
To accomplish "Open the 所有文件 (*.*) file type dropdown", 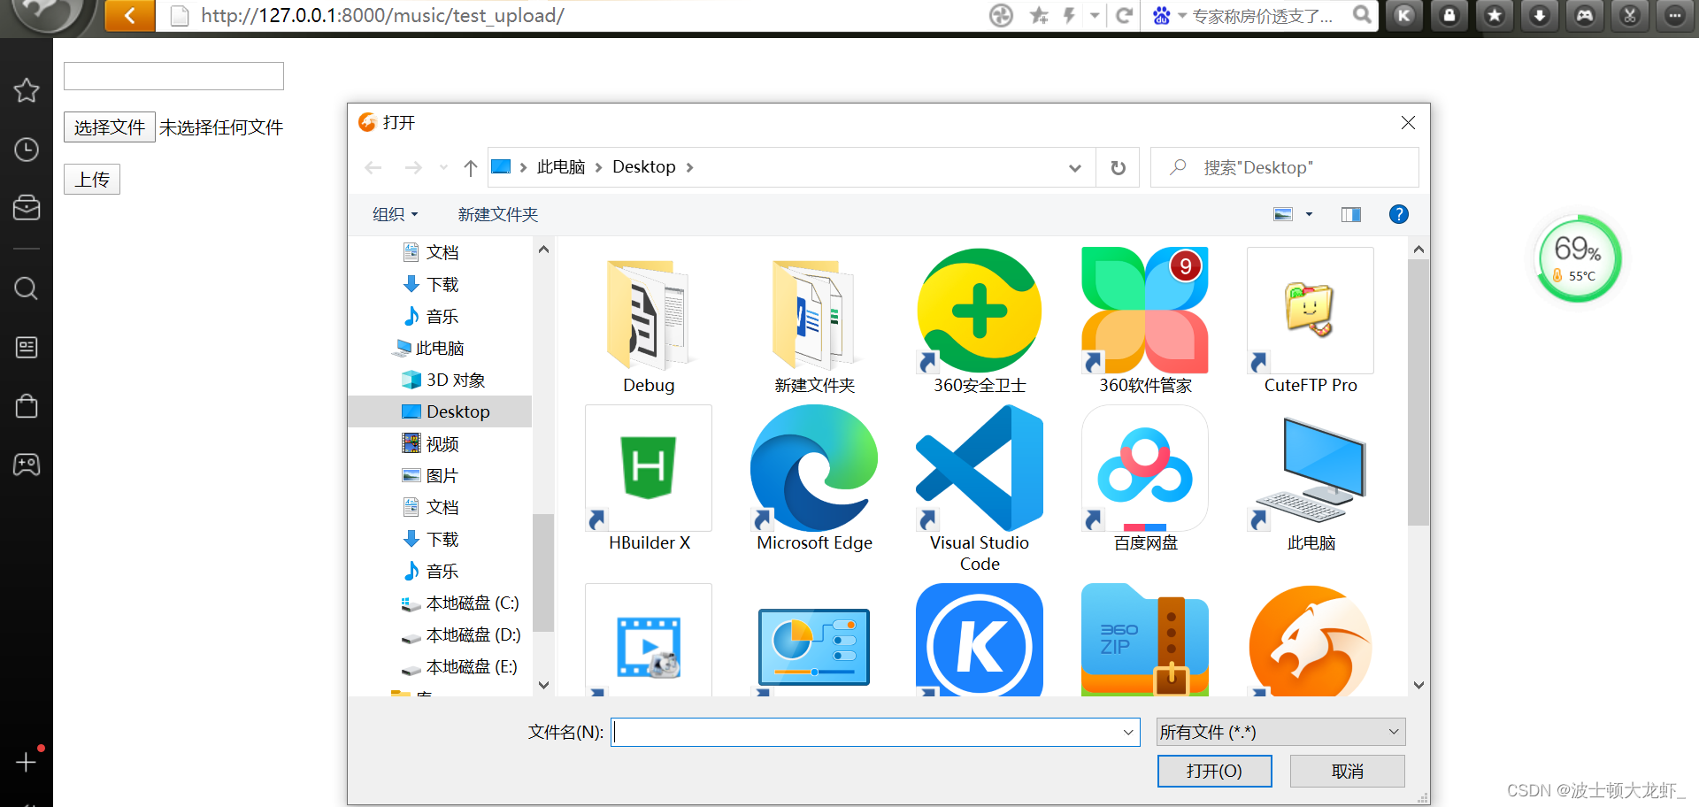I will click(1280, 732).
